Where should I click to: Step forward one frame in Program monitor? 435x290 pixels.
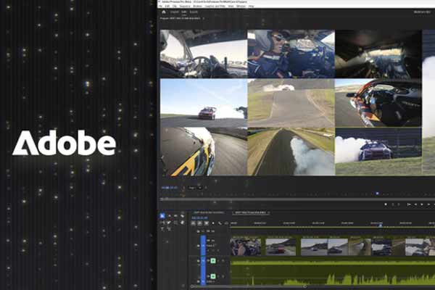coord(428,204)
